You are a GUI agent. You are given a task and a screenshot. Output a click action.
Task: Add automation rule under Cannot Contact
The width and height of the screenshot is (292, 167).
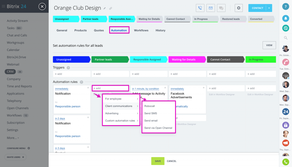click(226, 88)
